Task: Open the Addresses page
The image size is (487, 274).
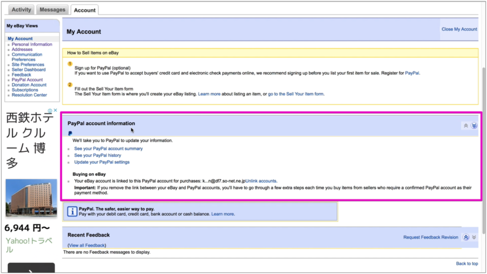Action: click(22, 49)
